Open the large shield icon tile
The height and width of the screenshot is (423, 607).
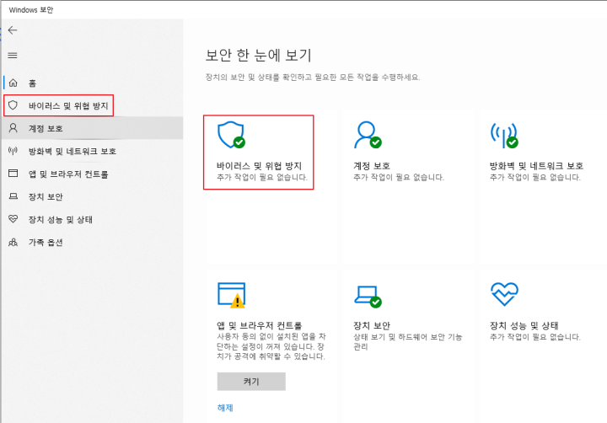coord(231,135)
